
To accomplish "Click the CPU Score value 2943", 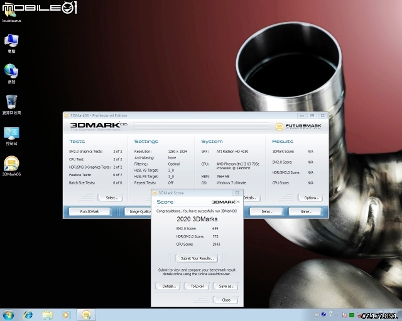I will 216,245.
